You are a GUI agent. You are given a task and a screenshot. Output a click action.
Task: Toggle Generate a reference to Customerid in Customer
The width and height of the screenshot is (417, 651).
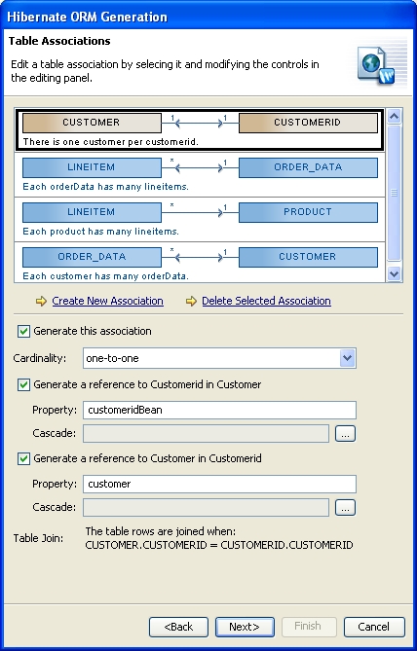tap(23, 385)
